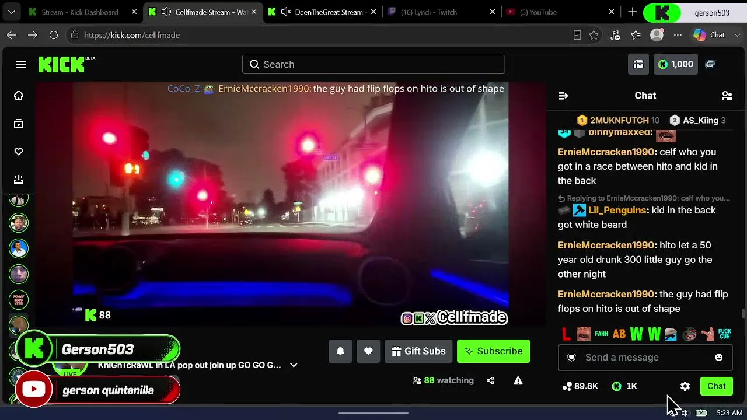Open the 89.8K channel points balance
This screenshot has width=747, height=420.
point(580,386)
